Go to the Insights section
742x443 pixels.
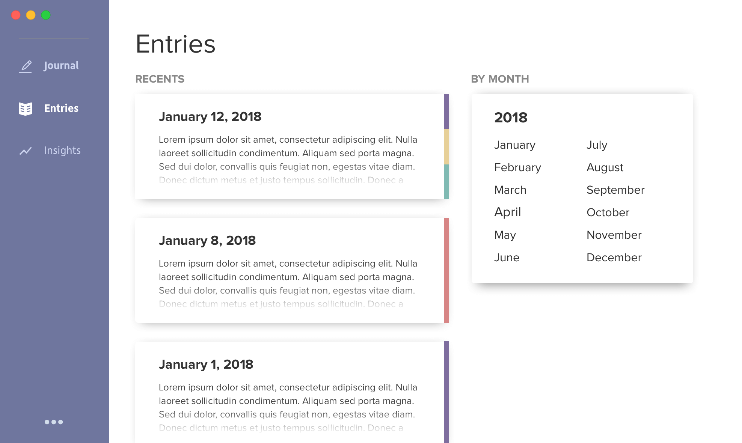point(62,150)
